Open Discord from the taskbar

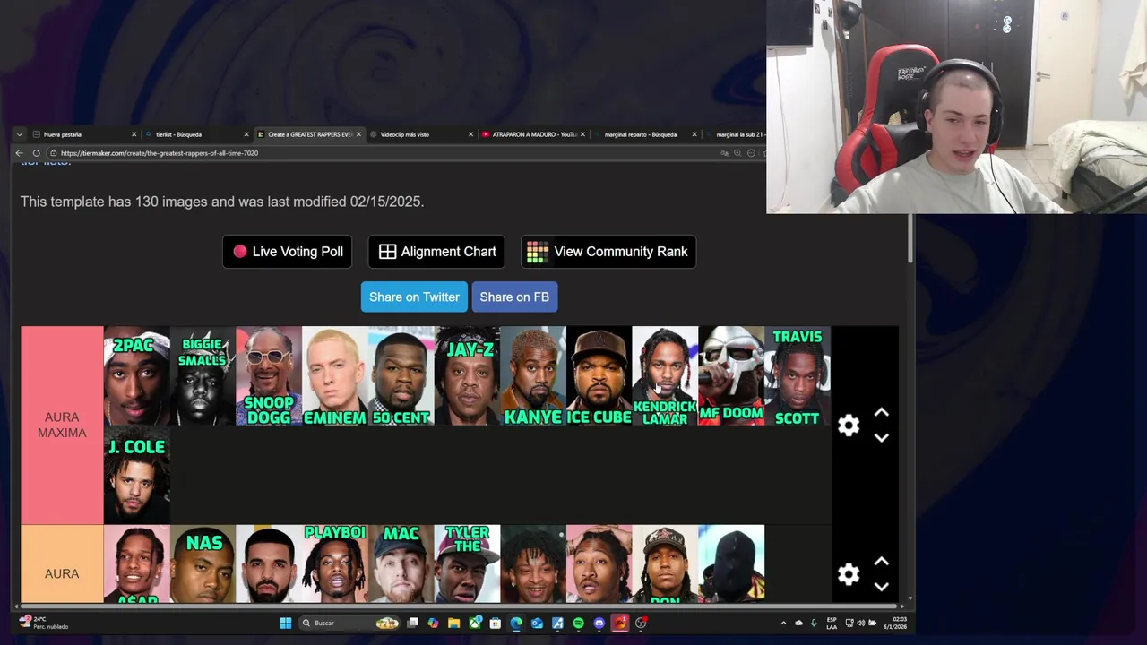pyautogui.click(x=599, y=623)
